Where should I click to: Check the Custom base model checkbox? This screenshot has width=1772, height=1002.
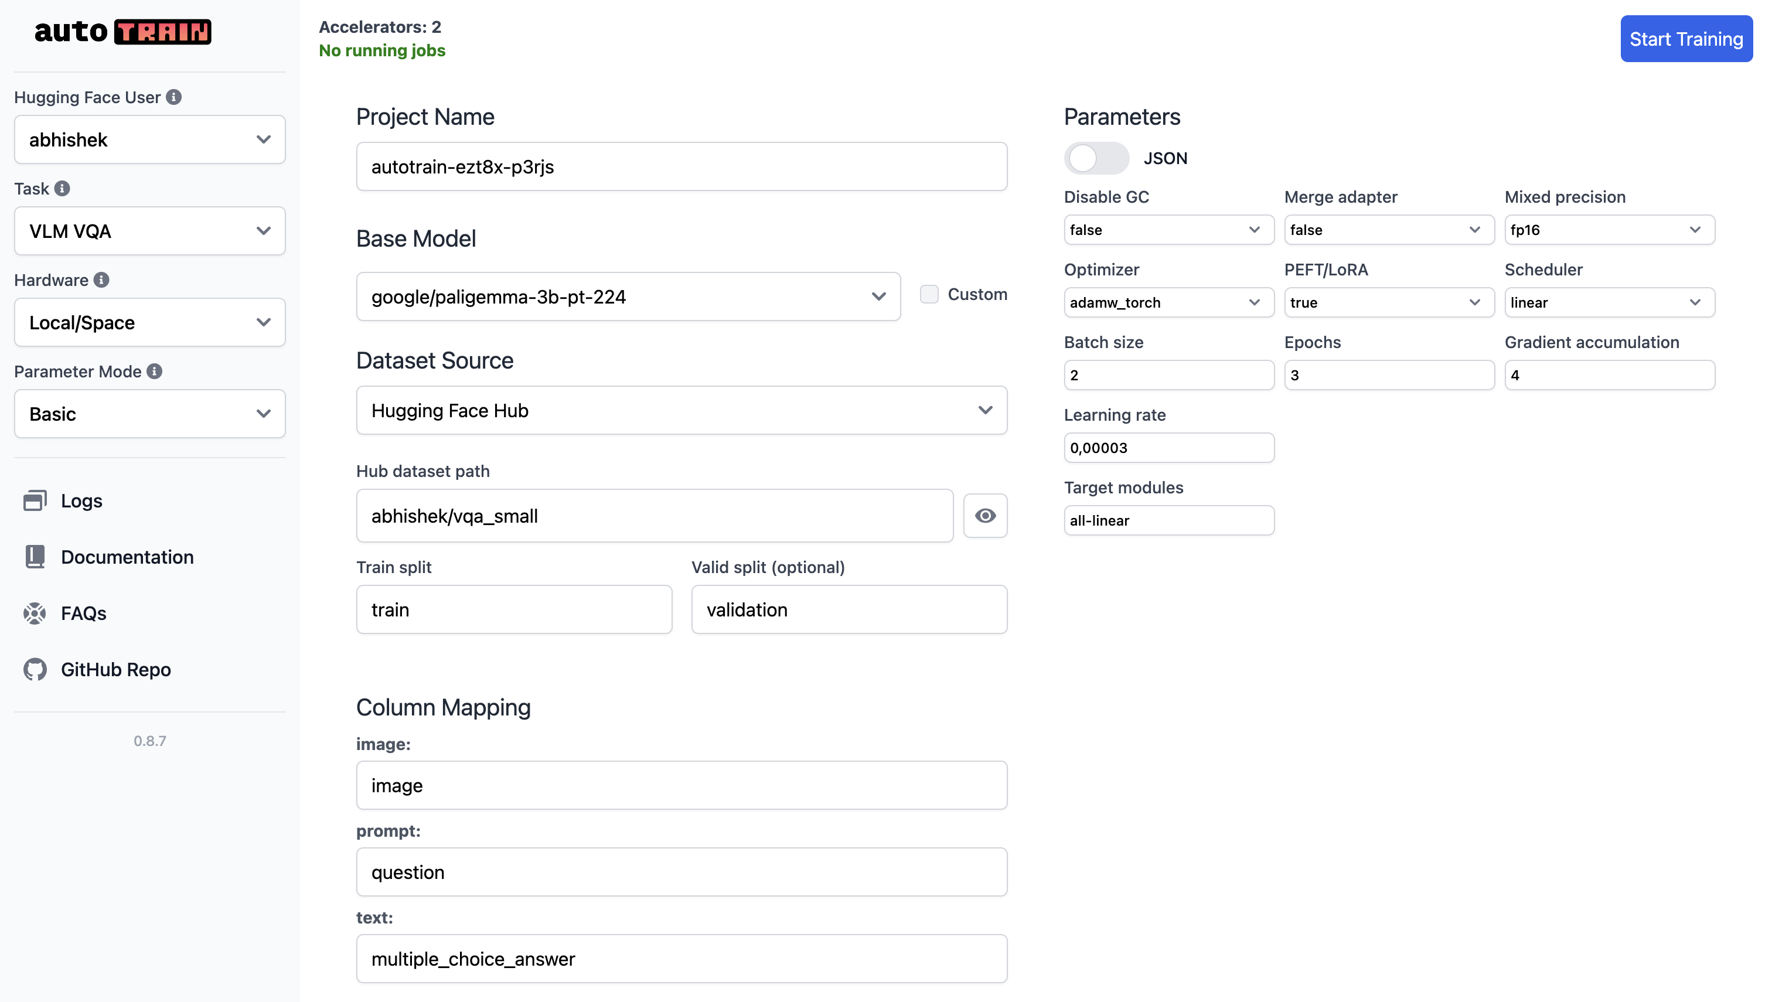(929, 295)
